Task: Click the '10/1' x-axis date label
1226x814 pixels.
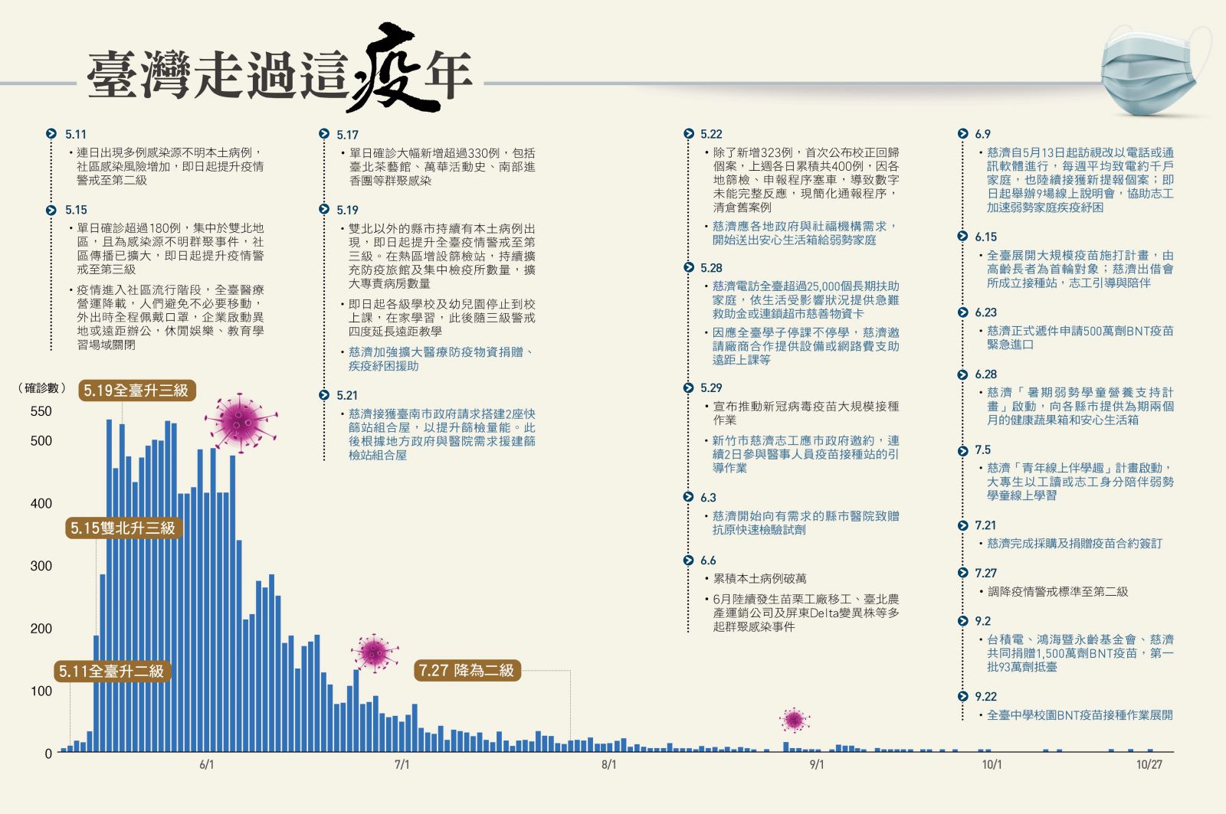Action: point(992,765)
